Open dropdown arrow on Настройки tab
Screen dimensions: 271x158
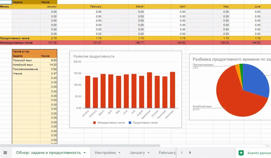pos(119,153)
